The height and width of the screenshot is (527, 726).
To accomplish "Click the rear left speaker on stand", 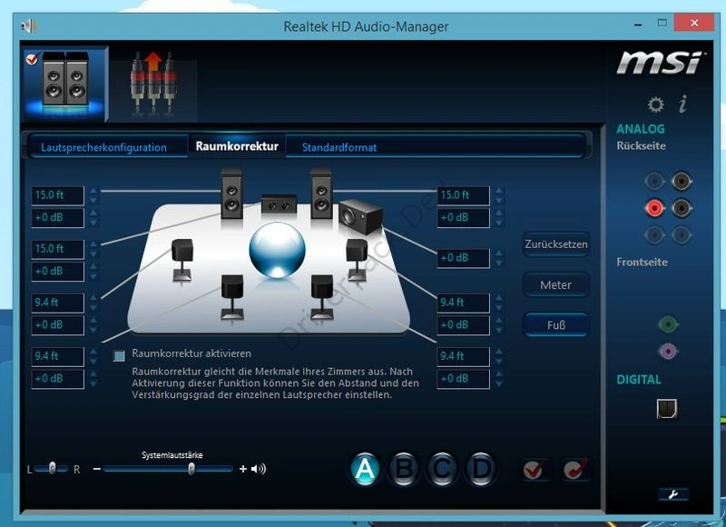I will pos(232,297).
